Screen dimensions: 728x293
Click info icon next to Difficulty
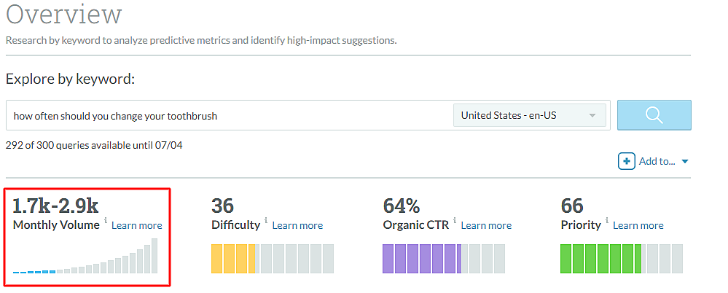265,221
